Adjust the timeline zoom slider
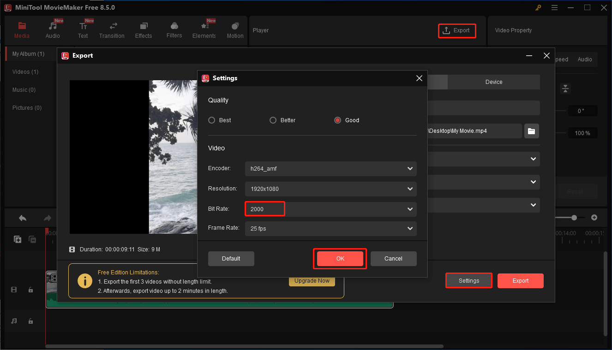612x350 pixels. 574,217
